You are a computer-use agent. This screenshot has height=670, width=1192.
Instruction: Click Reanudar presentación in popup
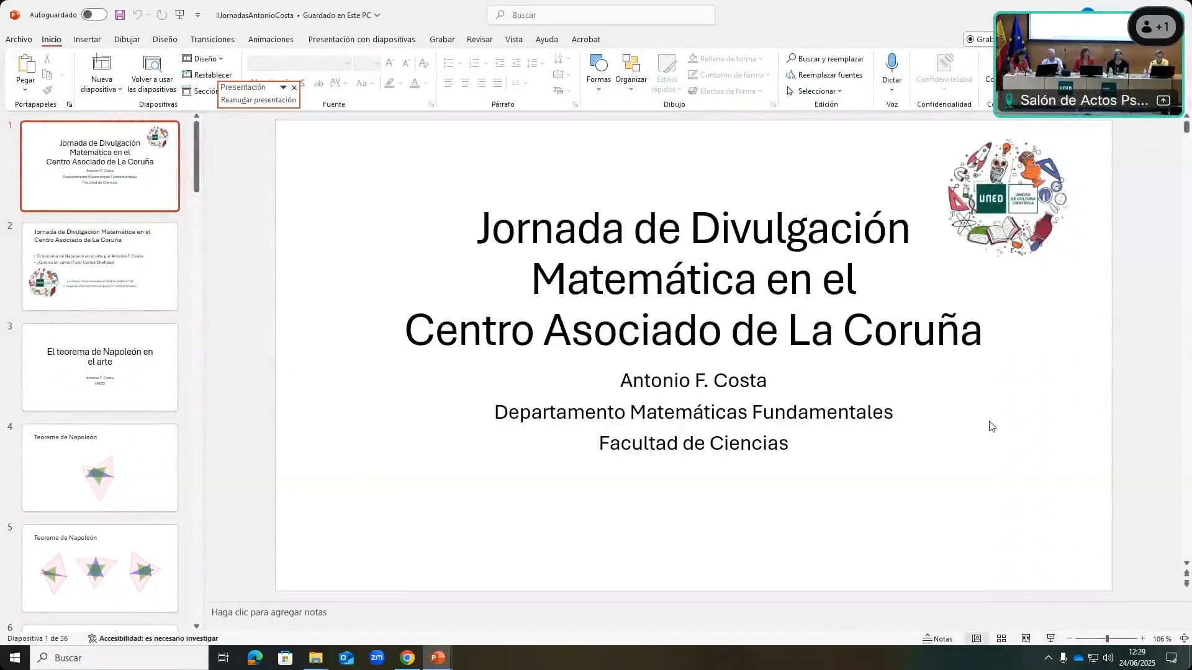click(x=258, y=100)
